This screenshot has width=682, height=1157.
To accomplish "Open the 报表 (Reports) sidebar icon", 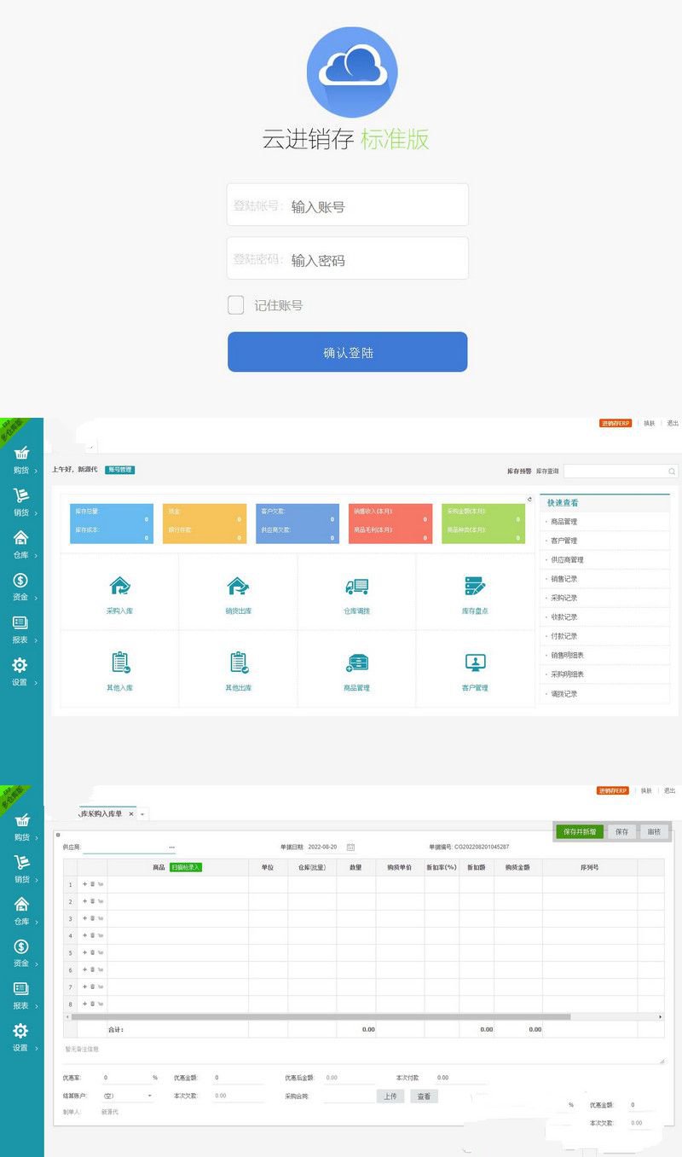I will pos(20,628).
